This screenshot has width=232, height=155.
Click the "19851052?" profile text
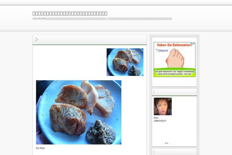point(160,121)
